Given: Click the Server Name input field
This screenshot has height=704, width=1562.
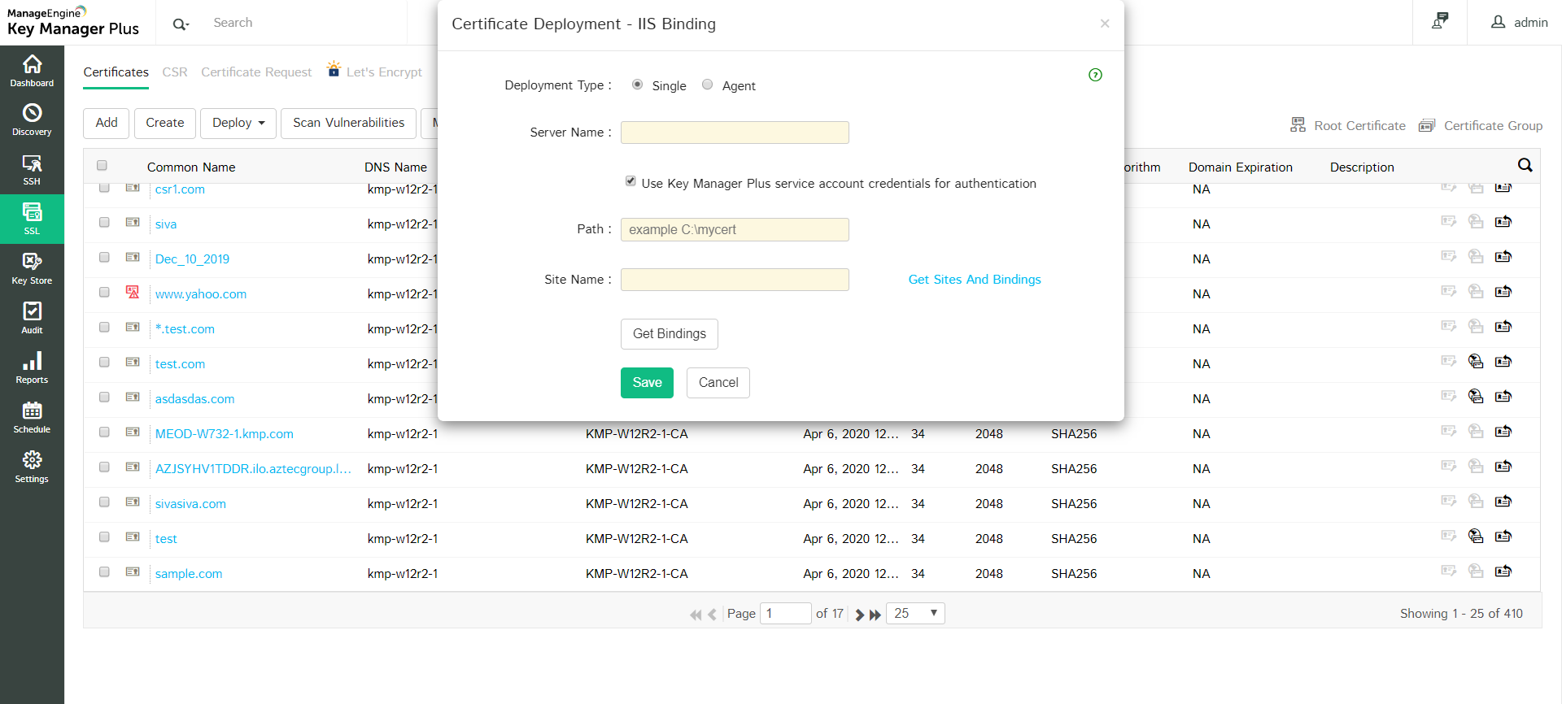Looking at the screenshot, I should [735, 133].
